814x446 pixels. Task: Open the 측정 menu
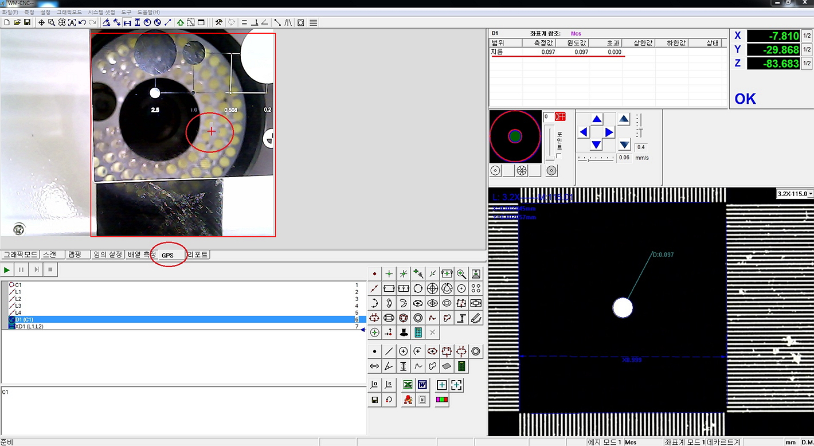coord(29,12)
